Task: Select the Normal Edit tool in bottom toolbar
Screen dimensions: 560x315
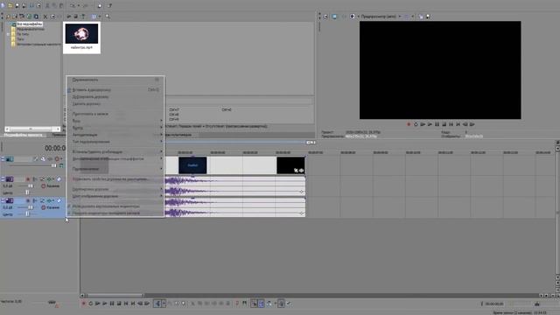Action: [x=157, y=304]
